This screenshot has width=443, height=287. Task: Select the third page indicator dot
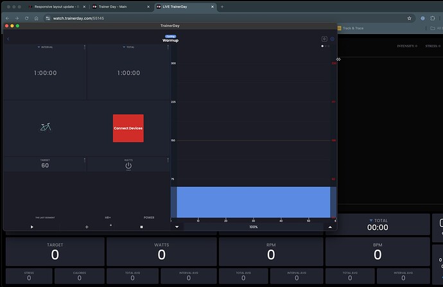328,46
